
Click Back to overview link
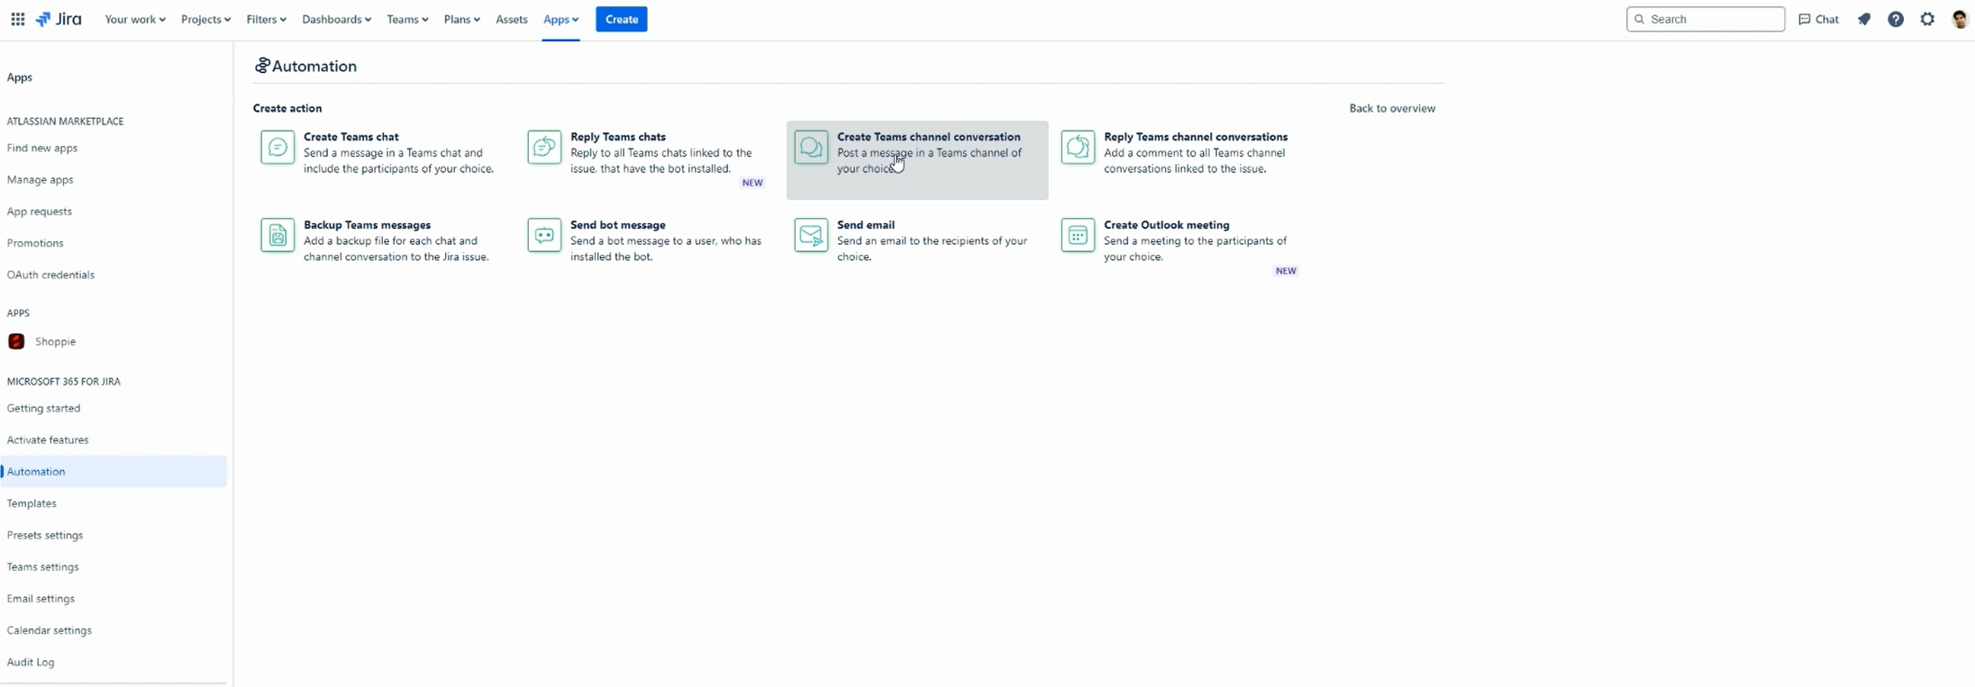click(x=1392, y=108)
